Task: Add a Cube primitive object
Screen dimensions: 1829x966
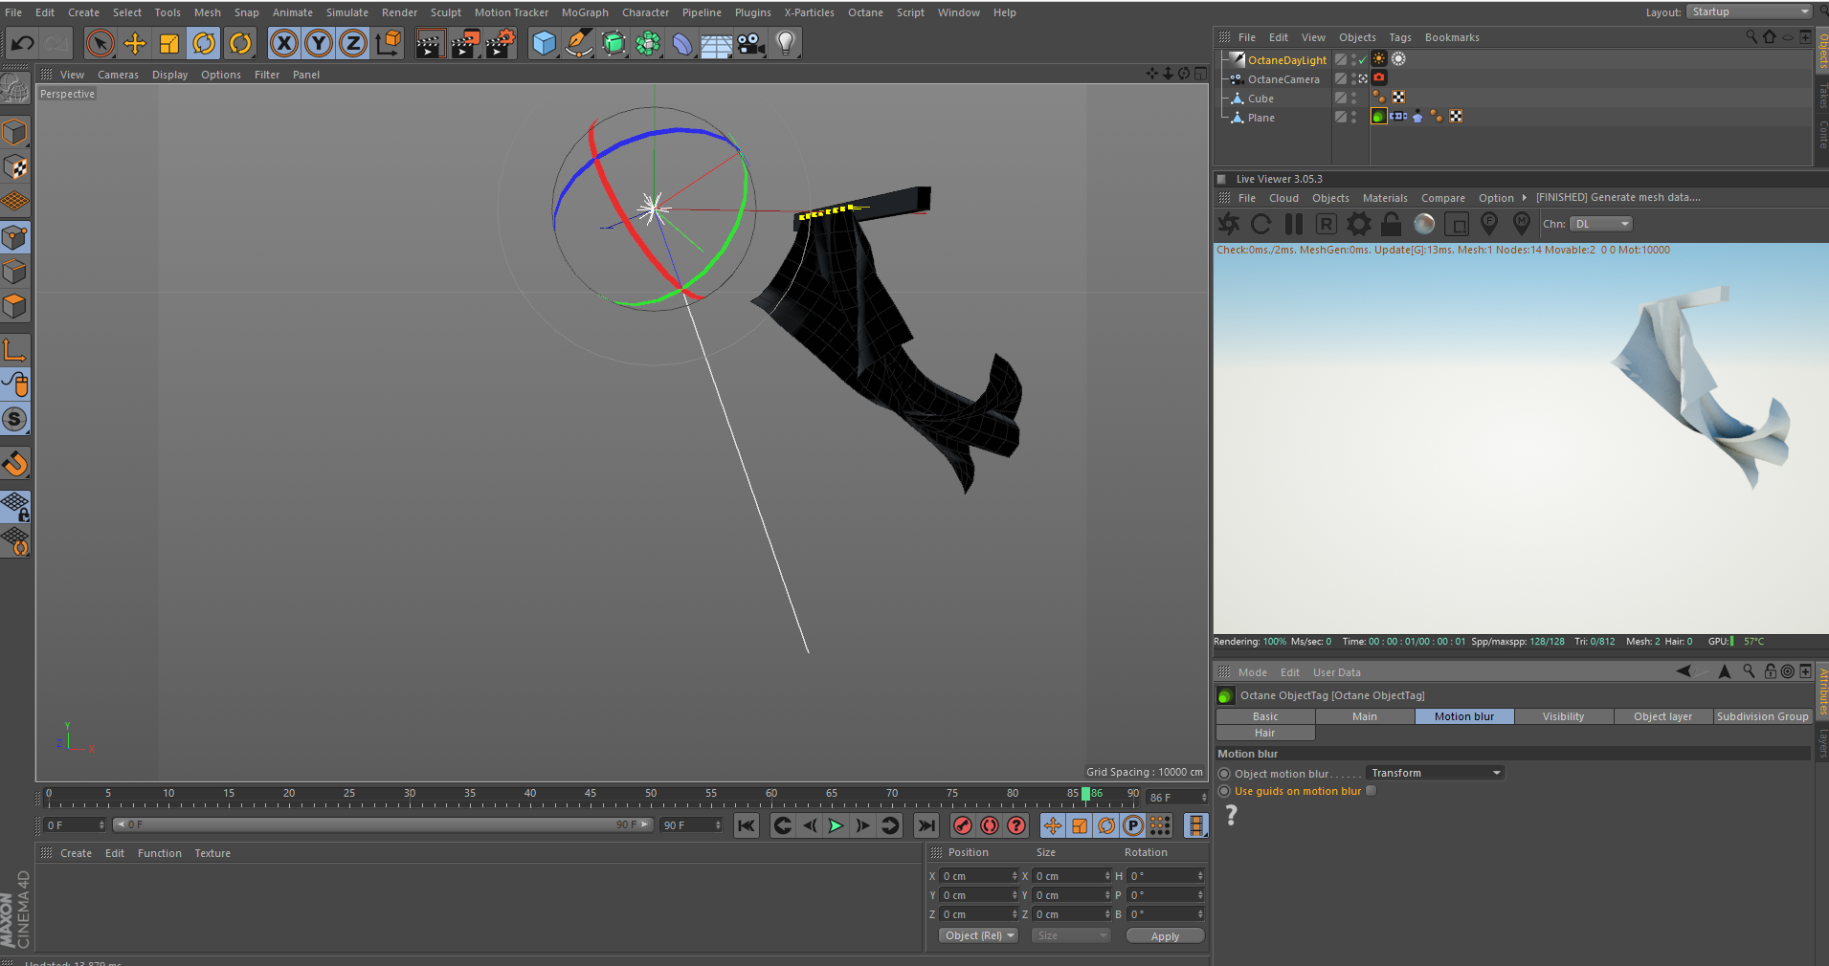Action: [544, 43]
